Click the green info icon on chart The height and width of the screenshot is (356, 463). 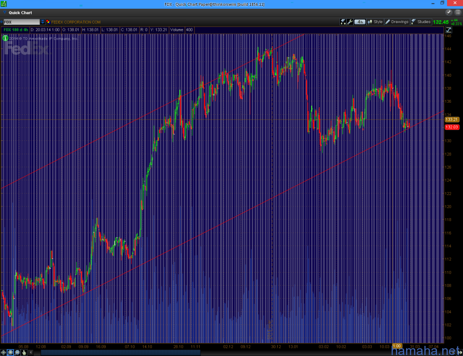click(x=6, y=38)
